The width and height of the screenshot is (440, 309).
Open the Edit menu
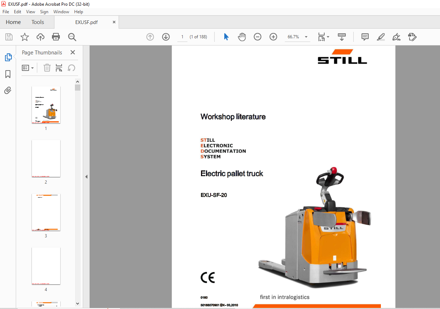[18, 12]
